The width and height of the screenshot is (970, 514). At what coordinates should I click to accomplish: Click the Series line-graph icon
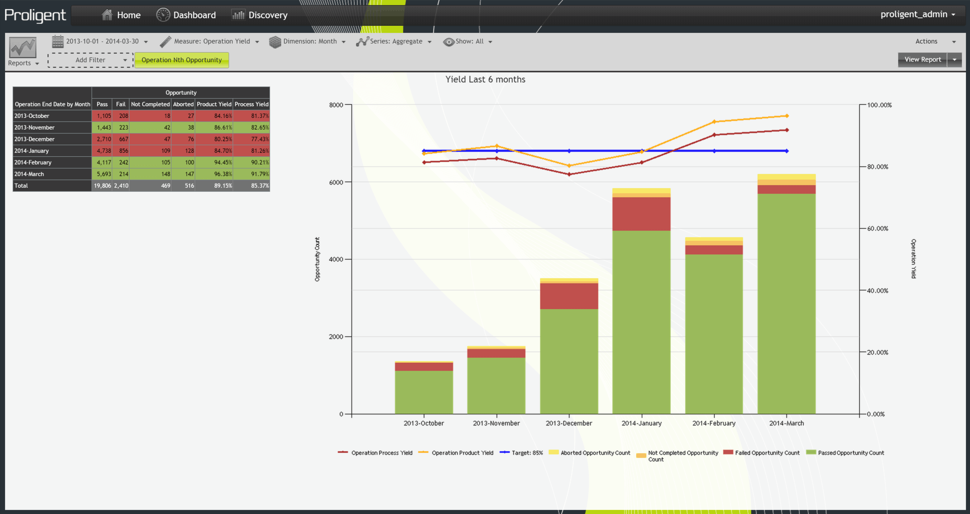point(362,41)
